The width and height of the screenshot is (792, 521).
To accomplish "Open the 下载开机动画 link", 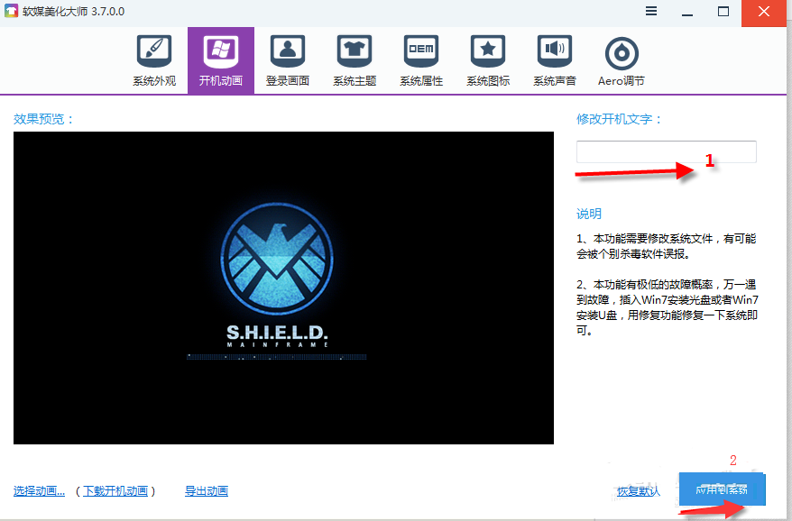I will click(116, 491).
